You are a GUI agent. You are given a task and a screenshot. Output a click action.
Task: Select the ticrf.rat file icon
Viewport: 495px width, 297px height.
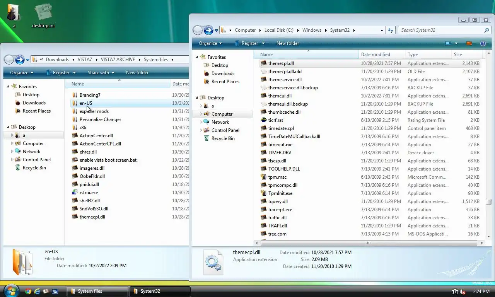tap(264, 120)
